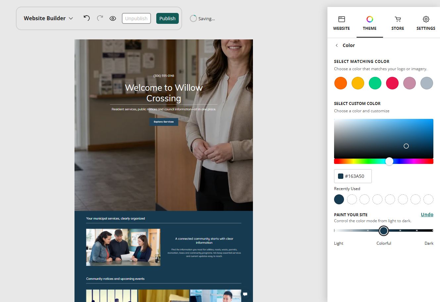Screen dimensions: 440x302
Task: Click the Undo link in Paint Your Site
Action: click(x=427, y=215)
